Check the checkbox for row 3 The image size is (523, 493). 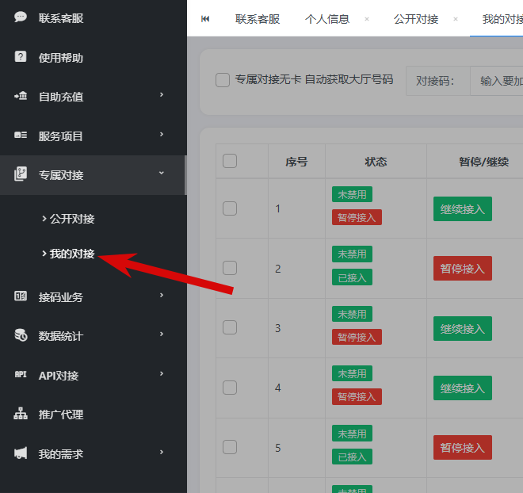(230, 327)
